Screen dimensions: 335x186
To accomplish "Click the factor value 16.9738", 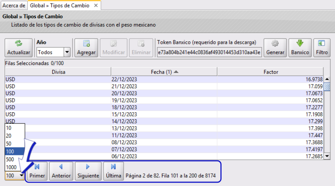I will coord(314,79).
